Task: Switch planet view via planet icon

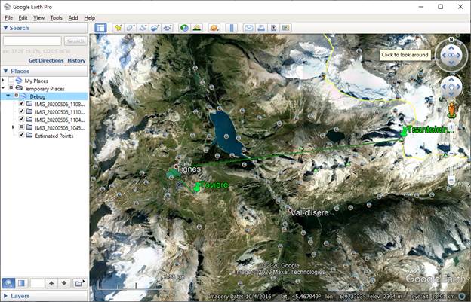Action: tap(214, 28)
